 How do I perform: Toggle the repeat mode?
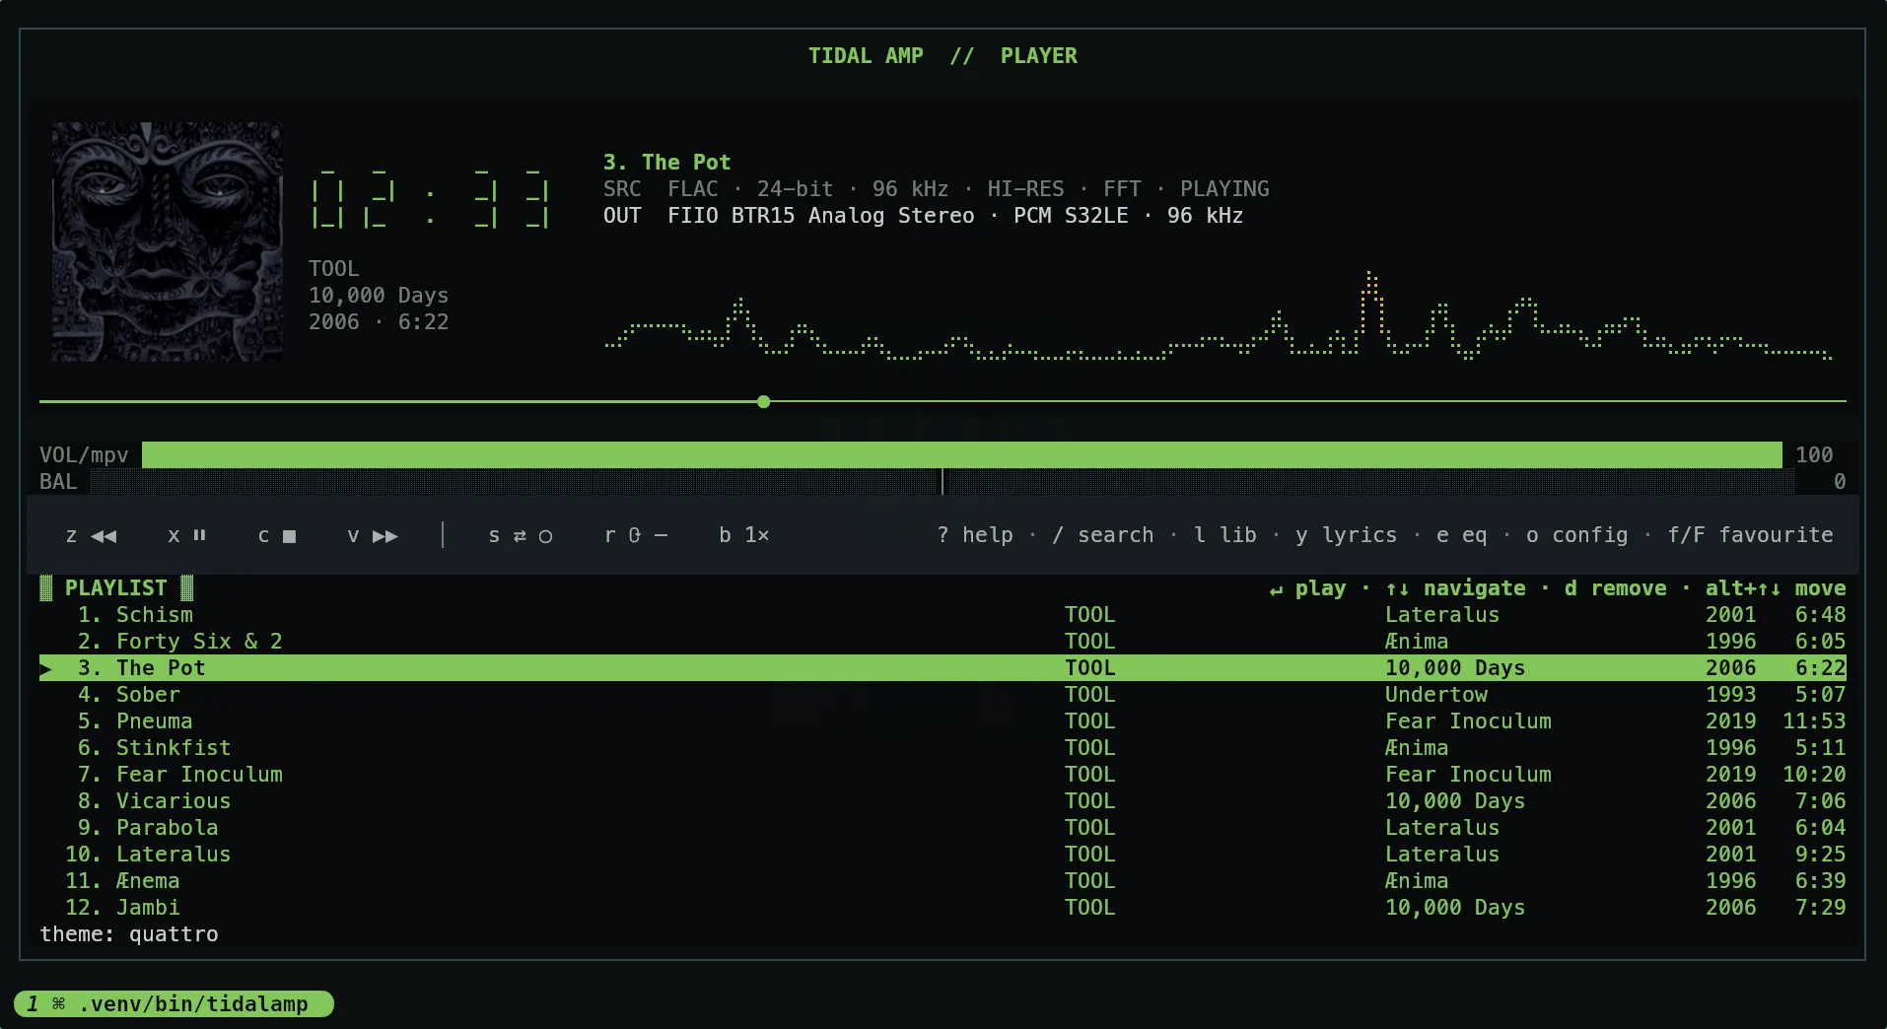(636, 535)
